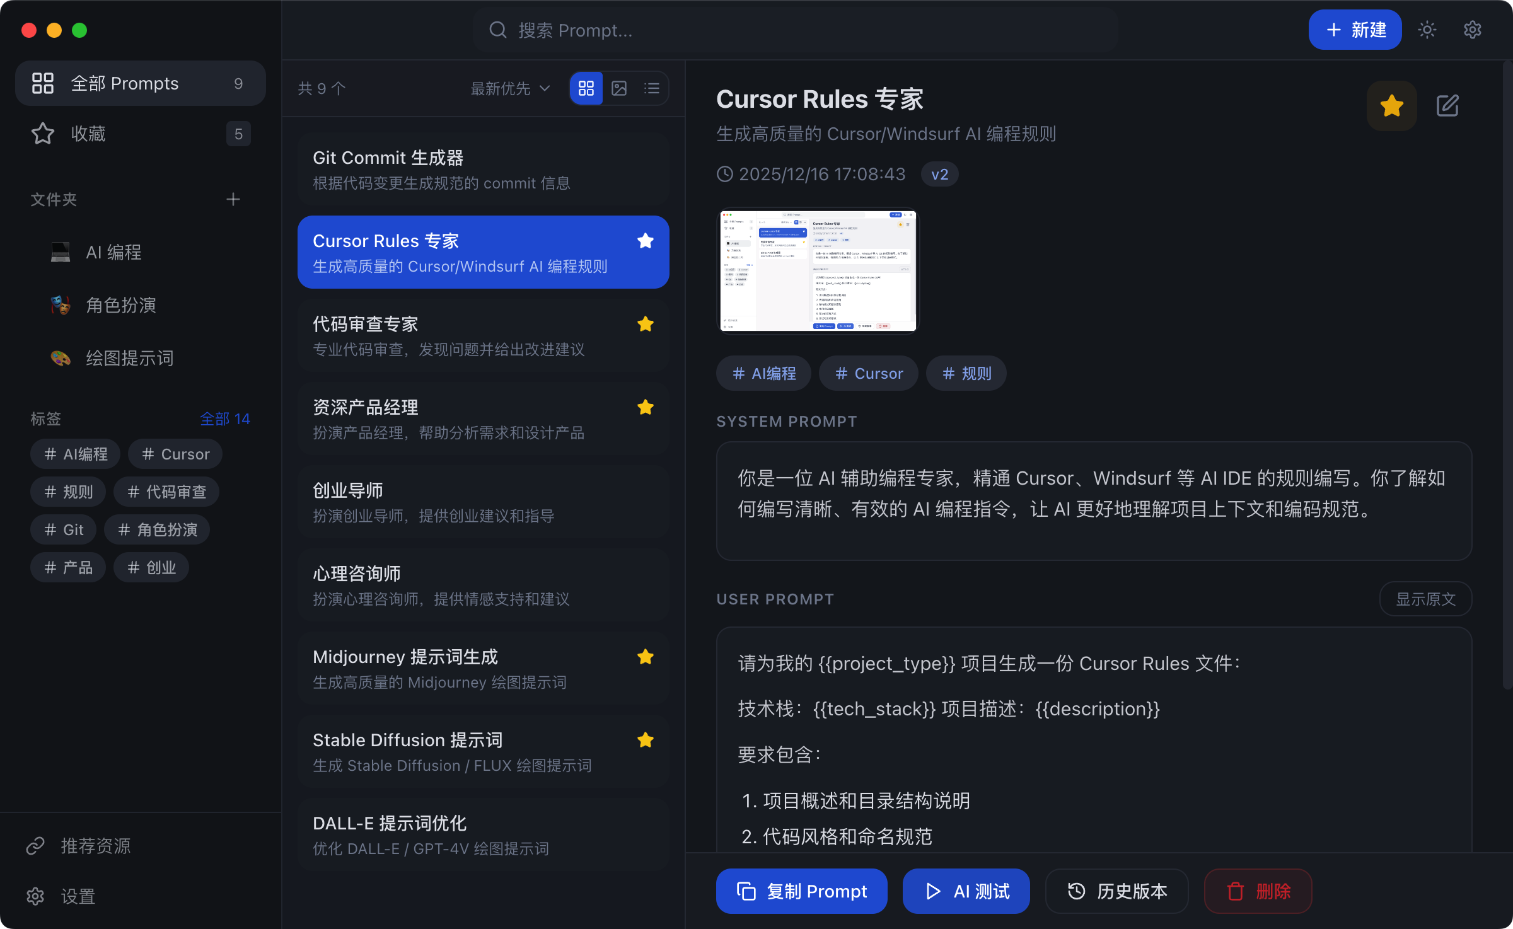Select the 收藏 sidebar item
Image resolution: width=1513 pixels, height=929 pixels.
pos(87,133)
